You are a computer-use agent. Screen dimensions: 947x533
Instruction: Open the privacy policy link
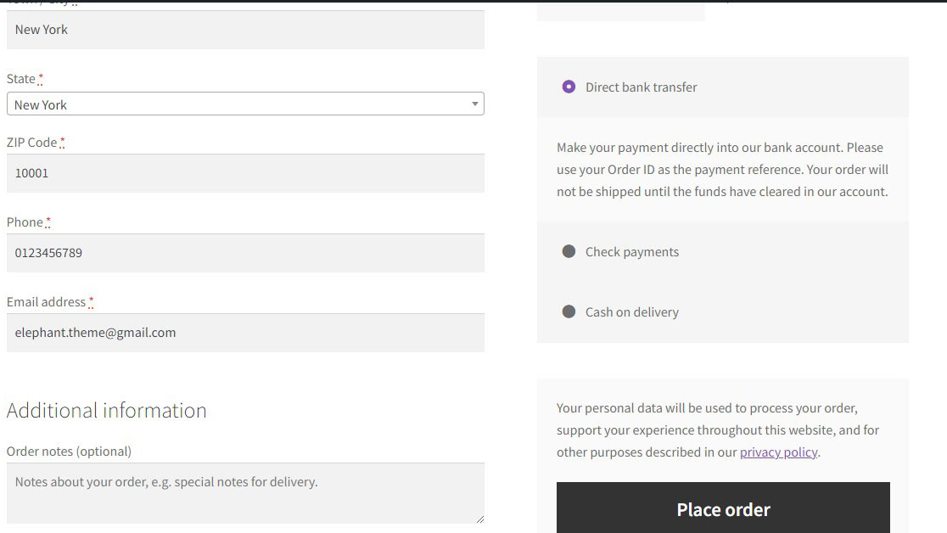778,452
